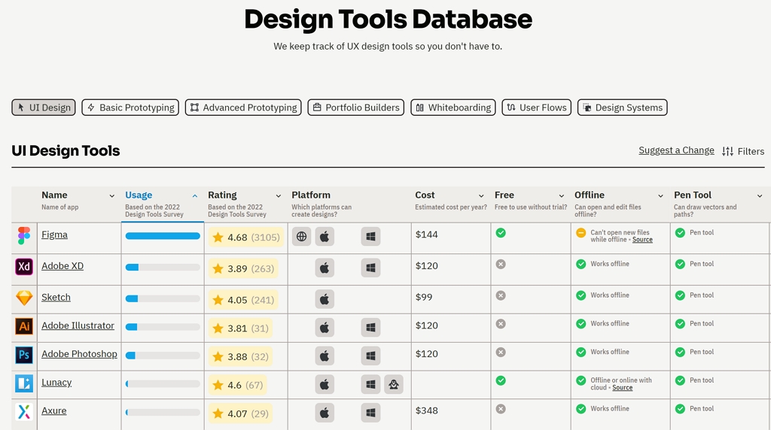Click the Figma app logo icon

pos(24,236)
